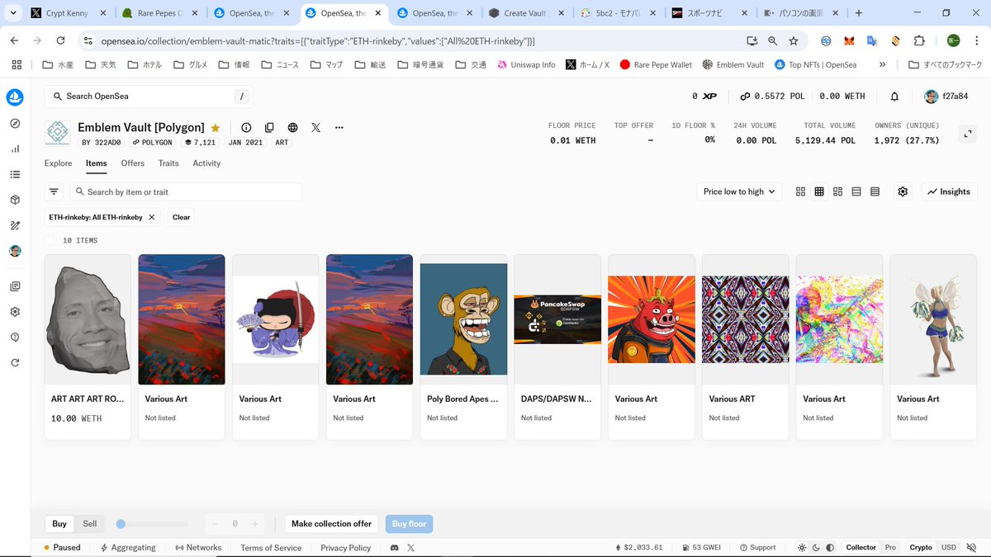Viewport: 991px width, 557px height.
Task: Open the footer X social icon
Action: tap(410, 548)
